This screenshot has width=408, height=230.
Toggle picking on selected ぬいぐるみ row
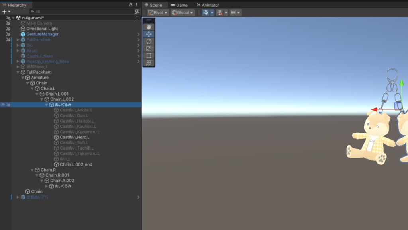(x=8, y=105)
